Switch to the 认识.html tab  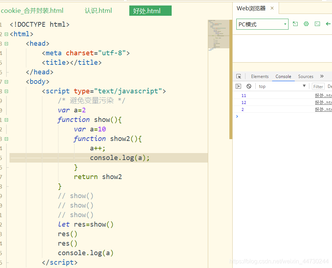(98, 11)
